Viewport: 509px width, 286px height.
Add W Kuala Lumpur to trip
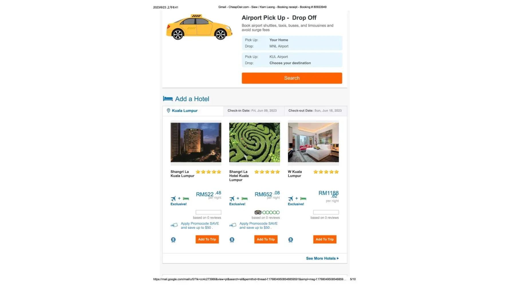325,239
